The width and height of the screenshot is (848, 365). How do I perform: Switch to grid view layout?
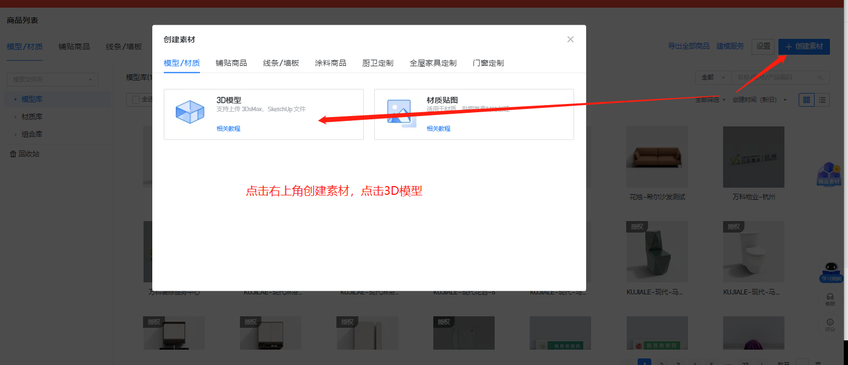807,100
